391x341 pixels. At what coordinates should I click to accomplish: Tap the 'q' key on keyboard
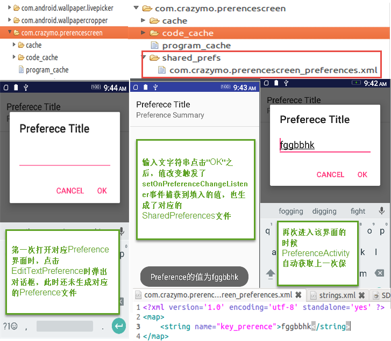click(x=268, y=231)
